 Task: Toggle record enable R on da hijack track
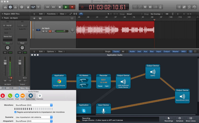[50, 31]
